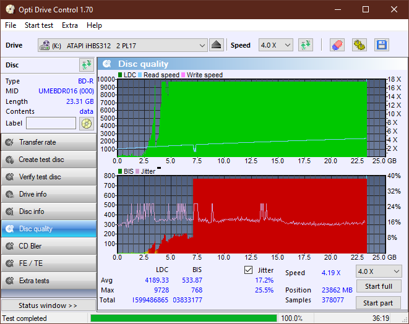
Task: Click the Position value 23862 MB
Action: (337, 290)
